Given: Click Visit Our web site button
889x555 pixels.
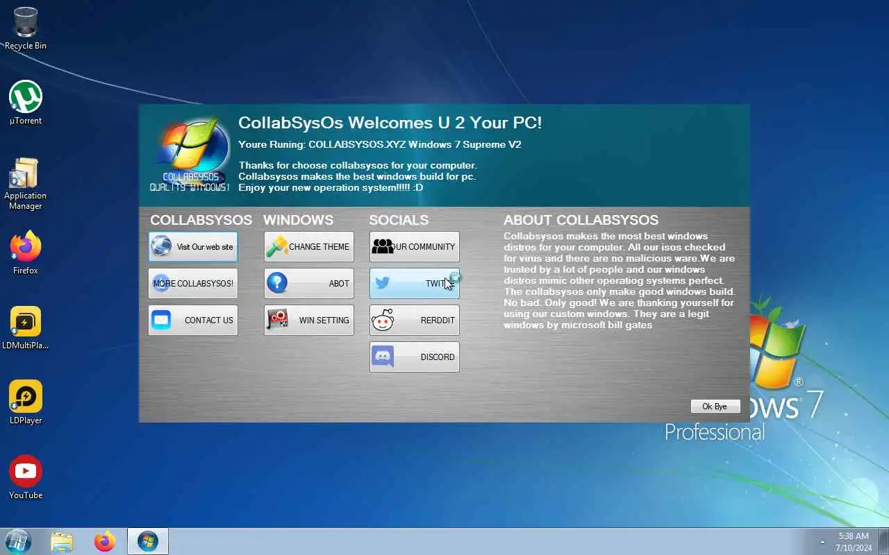Looking at the screenshot, I should coord(193,246).
